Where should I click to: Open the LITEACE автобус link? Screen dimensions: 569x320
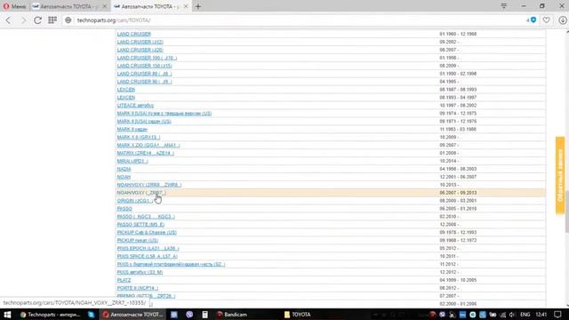(x=135, y=106)
